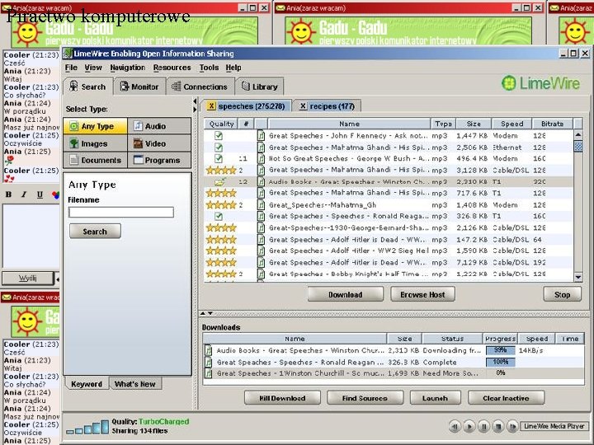Open the View menu
The width and height of the screenshot is (594, 445).
click(93, 68)
